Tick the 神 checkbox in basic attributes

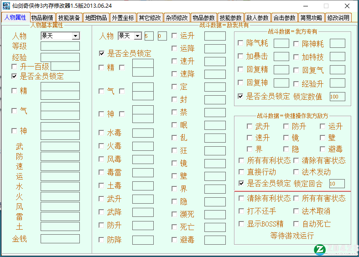point(14,131)
